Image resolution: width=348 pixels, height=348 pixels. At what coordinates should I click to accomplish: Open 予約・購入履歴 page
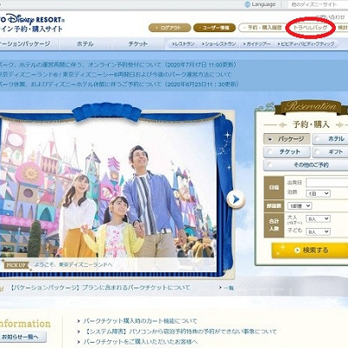(x=262, y=28)
